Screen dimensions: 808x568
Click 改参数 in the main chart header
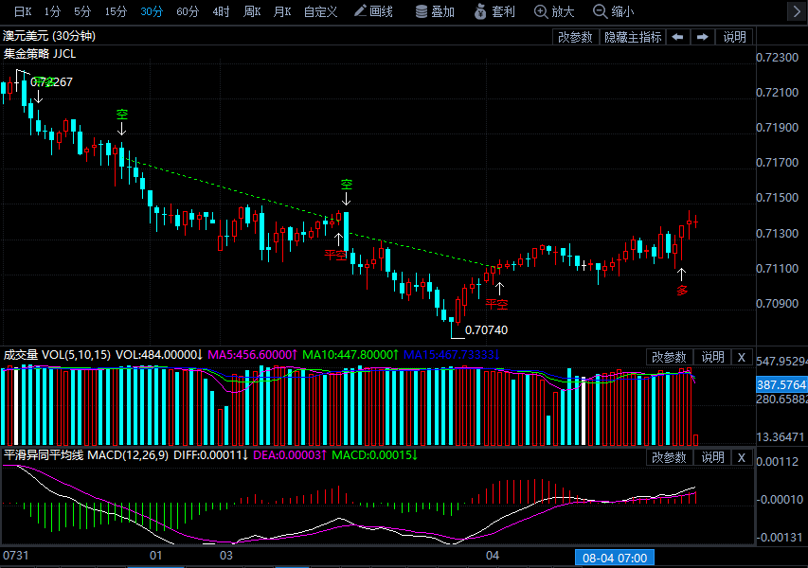pyautogui.click(x=575, y=37)
